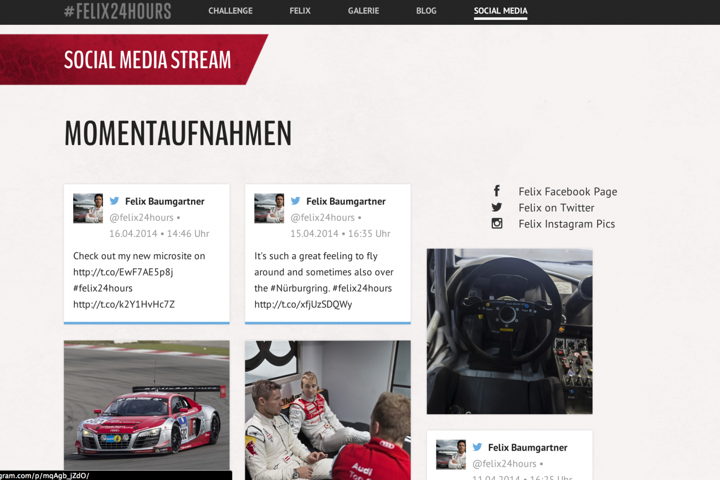720x480 pixels.
Task: Open the red Audi R8 race car photo
Action: click(147, 405)
